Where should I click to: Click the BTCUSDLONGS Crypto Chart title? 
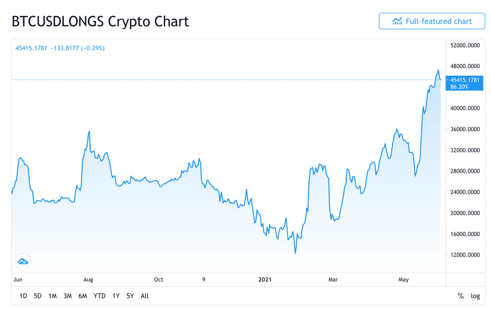point(100,21)
